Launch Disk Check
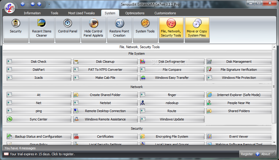 tap(39, 62)
